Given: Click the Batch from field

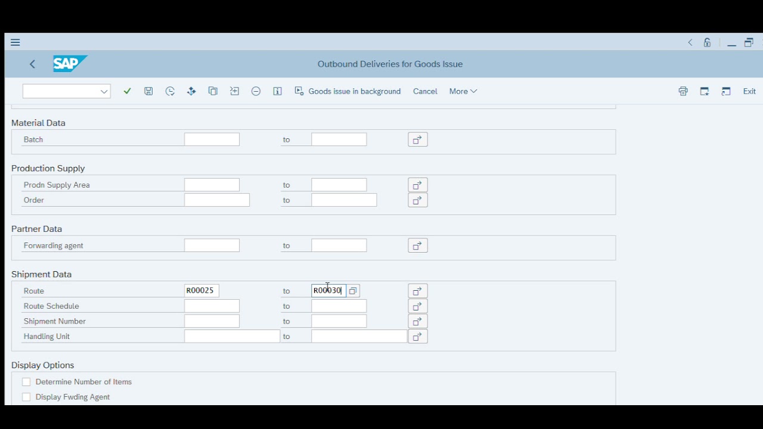Looking at the screenshot, I should point(212,139).
